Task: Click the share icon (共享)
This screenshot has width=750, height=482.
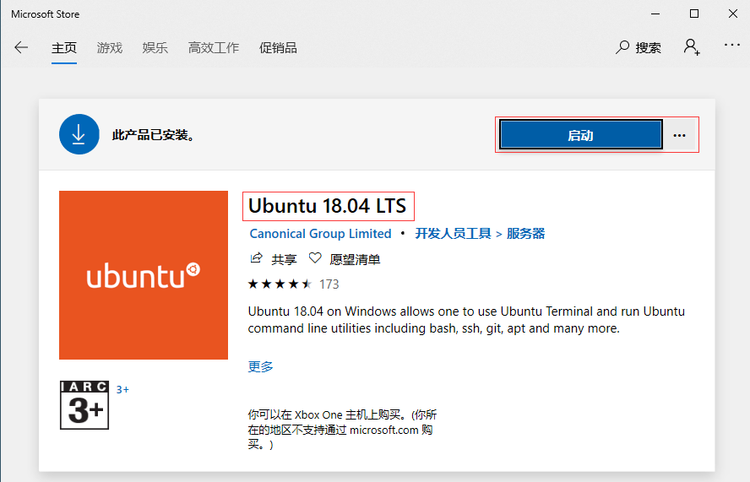Action: click(257, 258)
